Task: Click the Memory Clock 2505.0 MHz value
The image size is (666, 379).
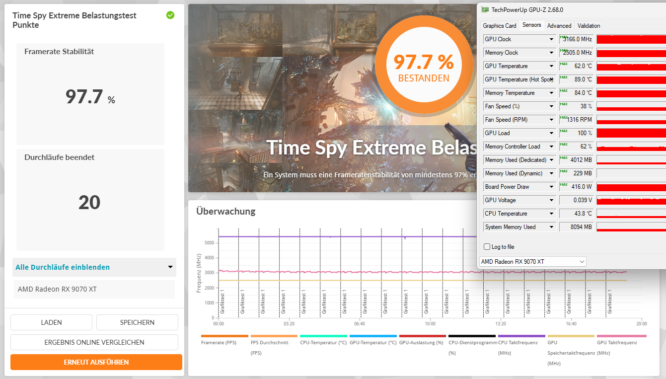Action: pyautogui.click(x=576, y=53)
